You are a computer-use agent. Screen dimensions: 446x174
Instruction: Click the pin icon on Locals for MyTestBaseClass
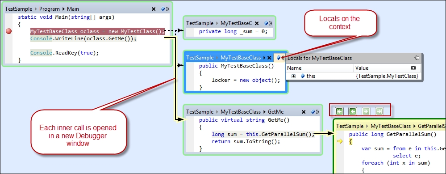click(417, 58)
